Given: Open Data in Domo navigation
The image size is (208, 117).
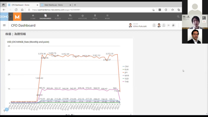Looking at the screenshot, I should (x=95, y=17).
